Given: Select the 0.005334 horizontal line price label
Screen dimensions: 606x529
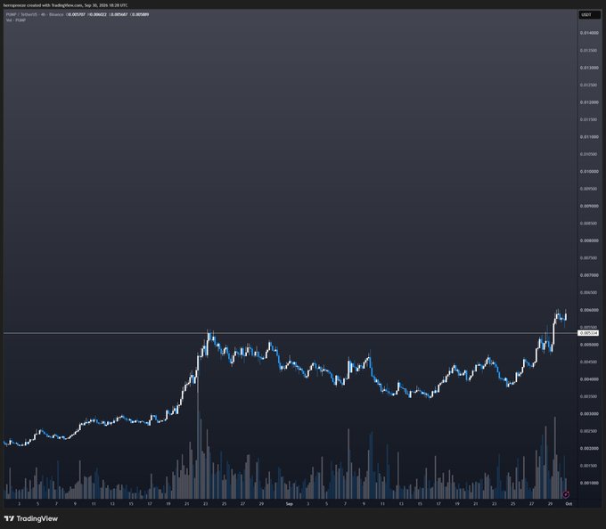Looking at the screenshot, I should pyautogui.click(x=588, y=333).
